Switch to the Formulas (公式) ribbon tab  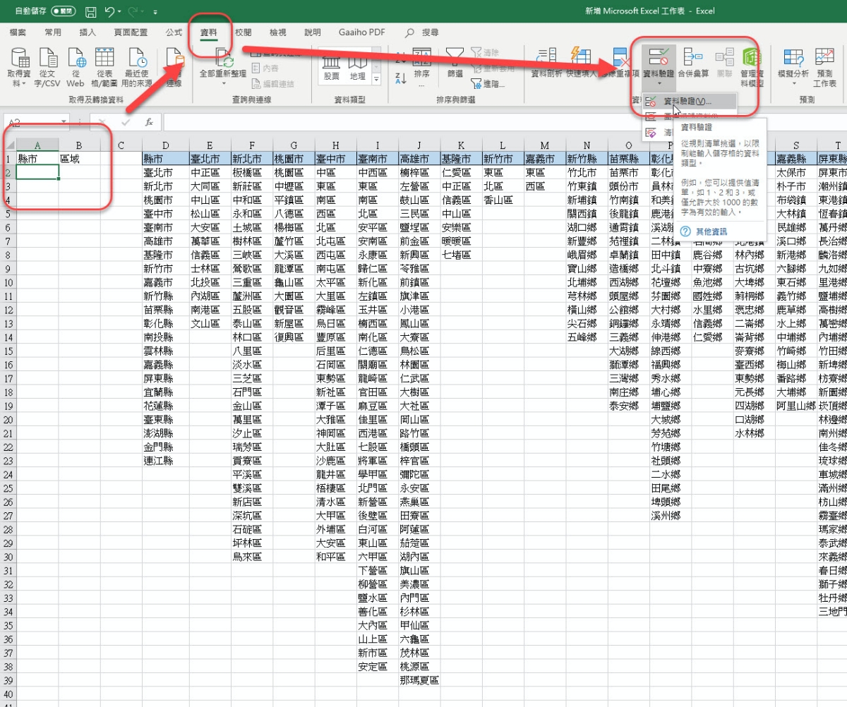(174, 32)
